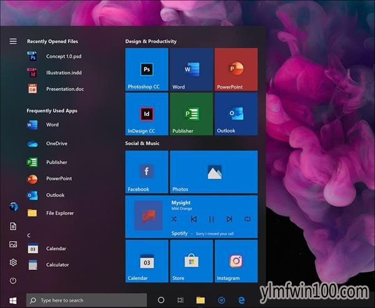The width and height of the screenshot is (375, 308).
Task: Click the Frequently Used Apps heading
Action: tap(52, 111)
